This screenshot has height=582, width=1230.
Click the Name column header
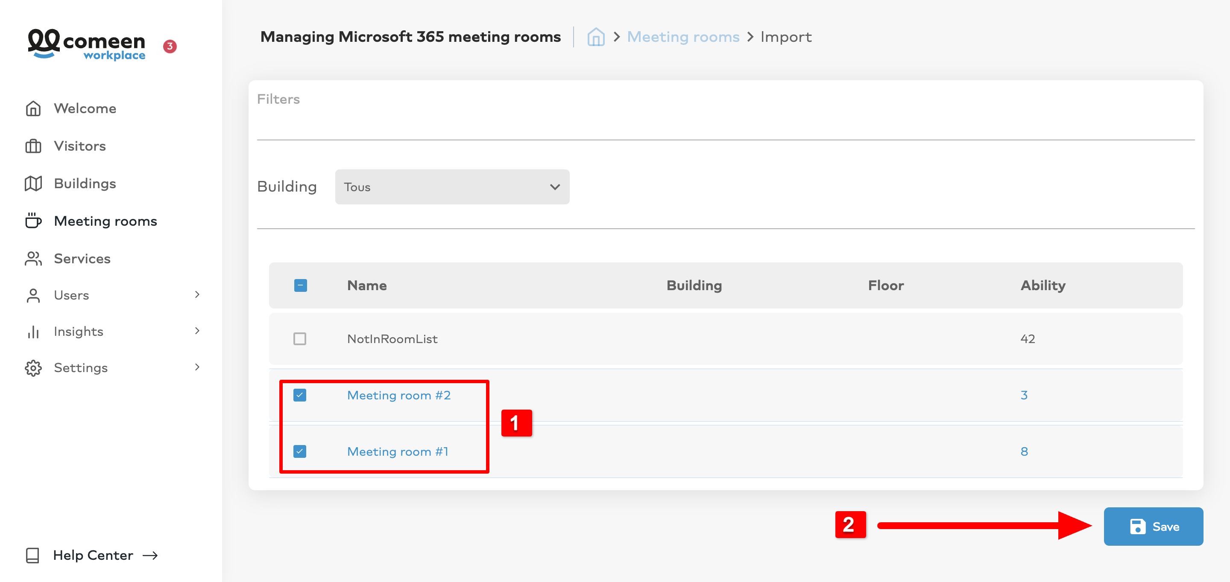coord(367,285)
